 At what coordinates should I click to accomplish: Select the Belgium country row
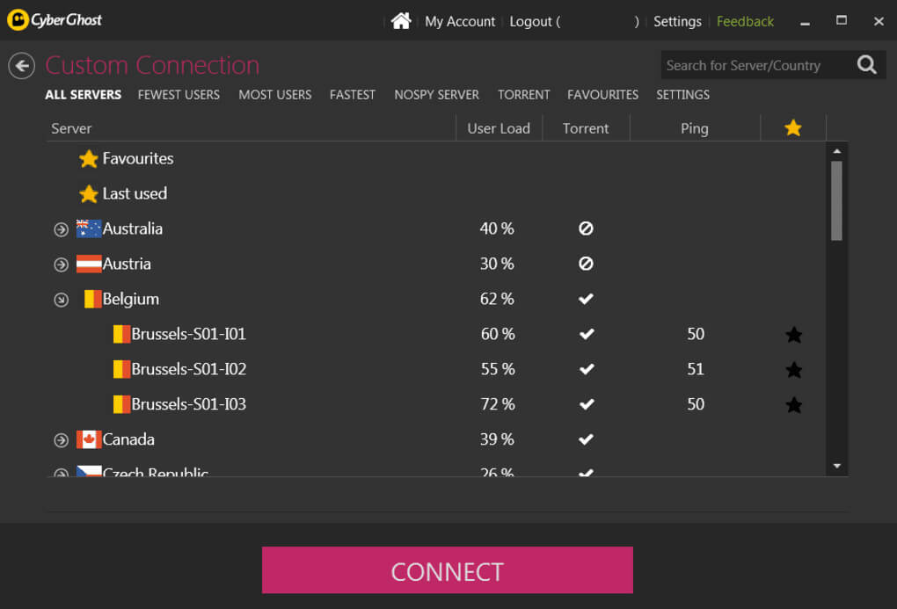pyautogui.click(x=436, y=299)
